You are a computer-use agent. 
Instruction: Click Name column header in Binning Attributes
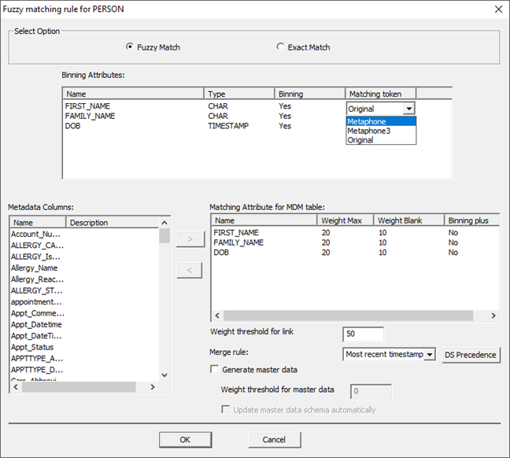pos(133,94)
